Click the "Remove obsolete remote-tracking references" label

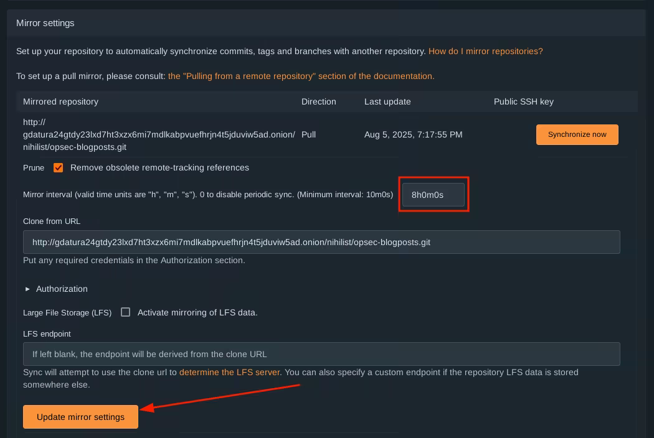point(159,167)
